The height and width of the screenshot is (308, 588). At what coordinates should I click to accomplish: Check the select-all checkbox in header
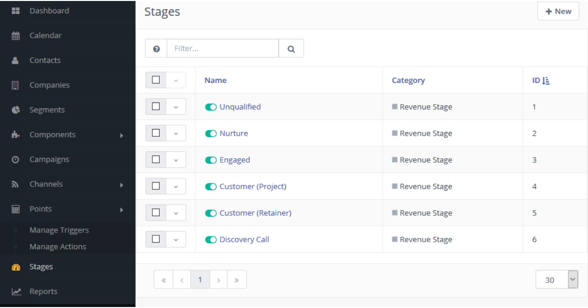tap(156, 80)
